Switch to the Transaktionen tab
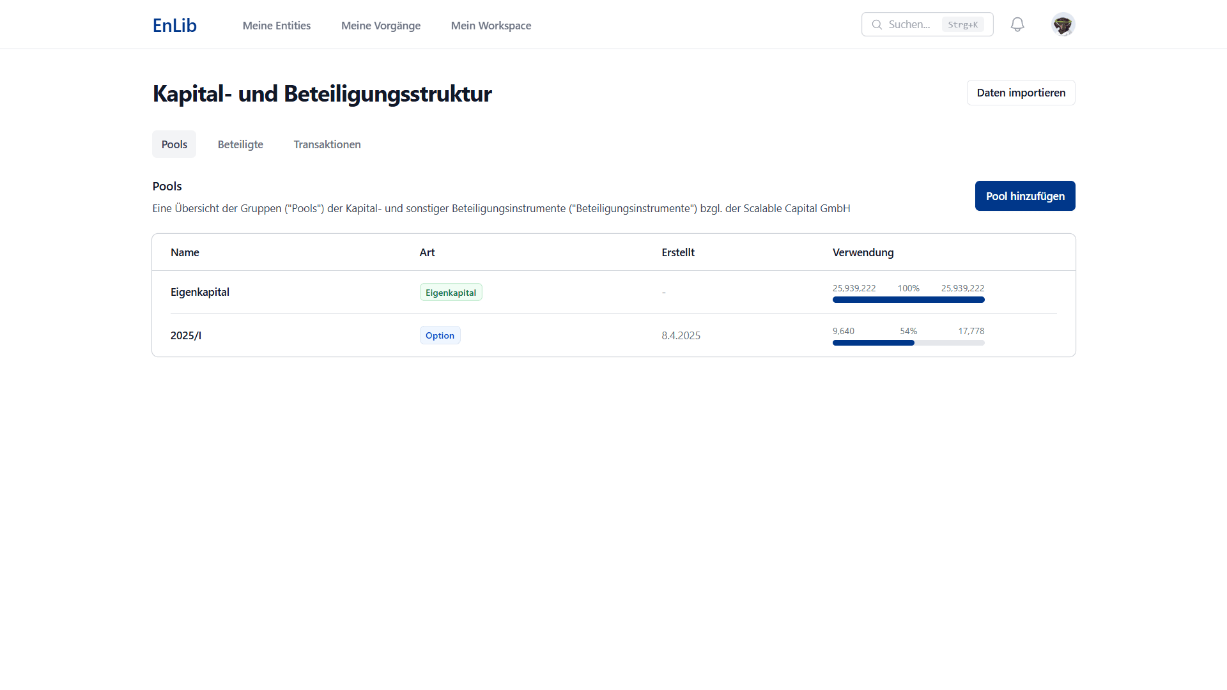This screenshot has height=690, width=1227. tap(327, 144)
